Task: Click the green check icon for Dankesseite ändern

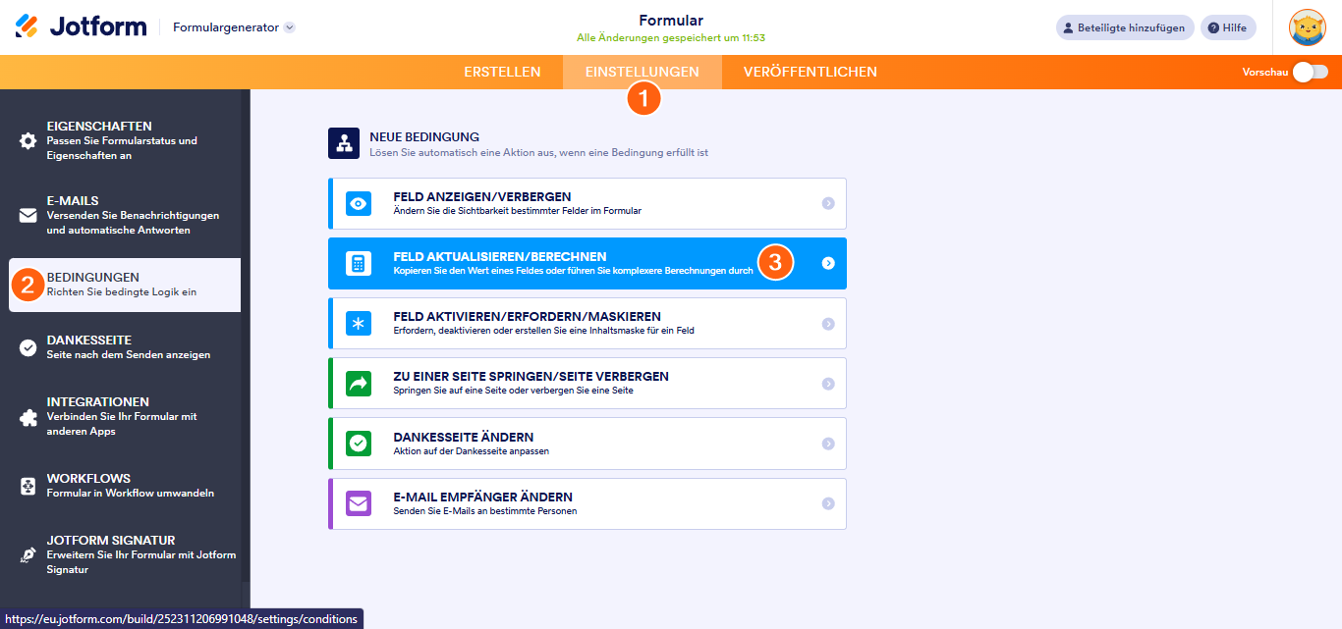Action: (359, 444)
